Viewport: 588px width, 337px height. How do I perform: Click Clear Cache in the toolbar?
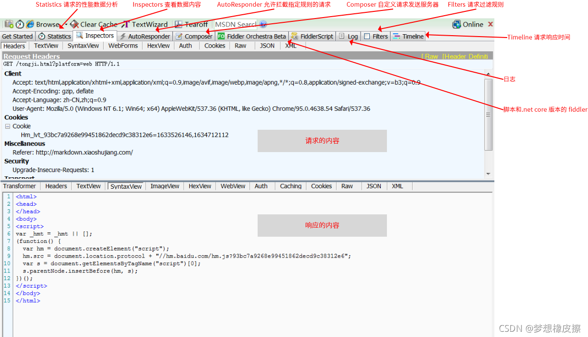point(94,24)
